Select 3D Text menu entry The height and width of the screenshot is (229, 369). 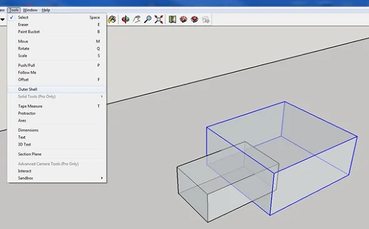(x=57, y=145)
